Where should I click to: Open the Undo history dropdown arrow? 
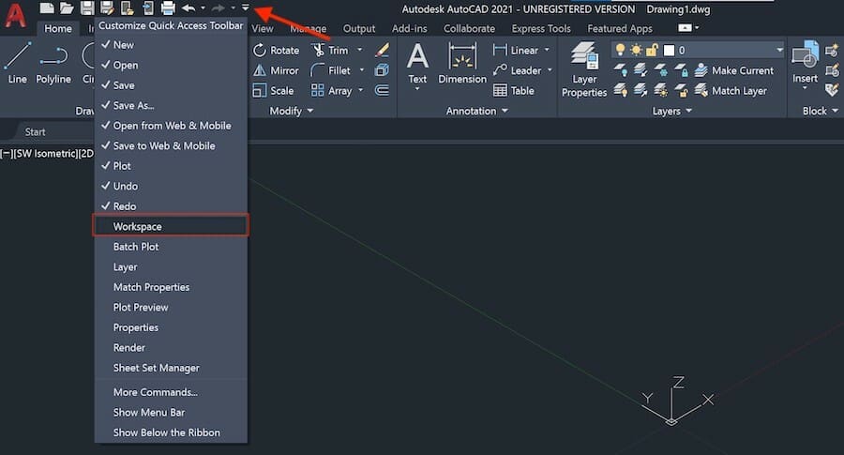coord(203,8)
